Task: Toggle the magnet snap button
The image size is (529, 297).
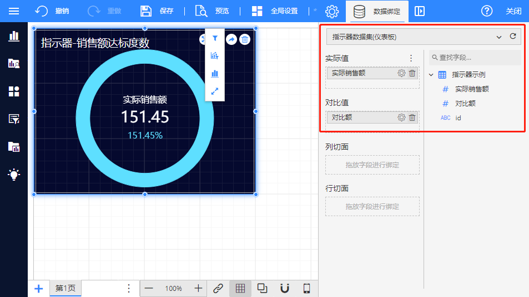Action: (285, 288)
